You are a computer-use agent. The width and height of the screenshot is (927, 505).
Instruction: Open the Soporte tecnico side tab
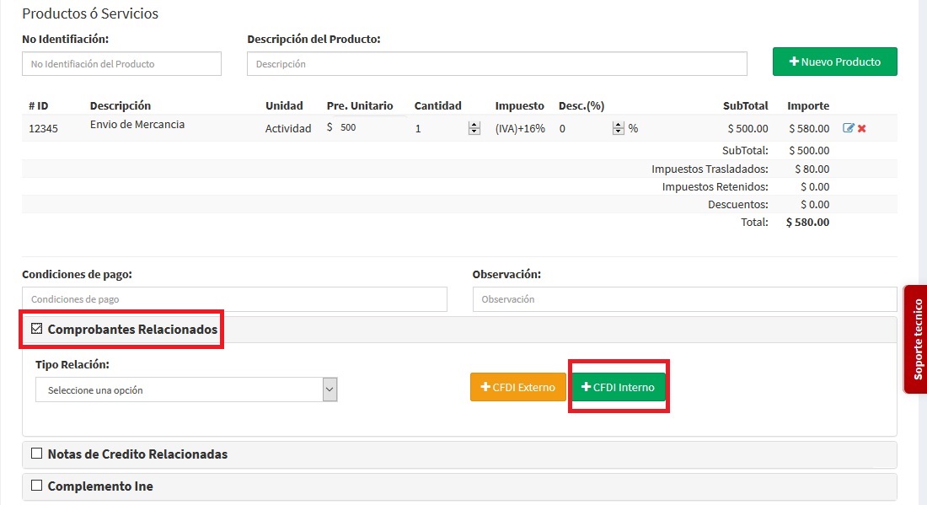[x=916, y=339]
